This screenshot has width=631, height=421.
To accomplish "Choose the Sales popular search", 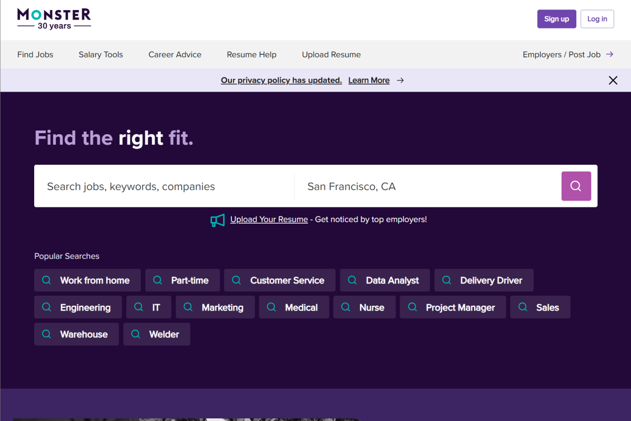I will pyautogui.click(x=540, y=307).
